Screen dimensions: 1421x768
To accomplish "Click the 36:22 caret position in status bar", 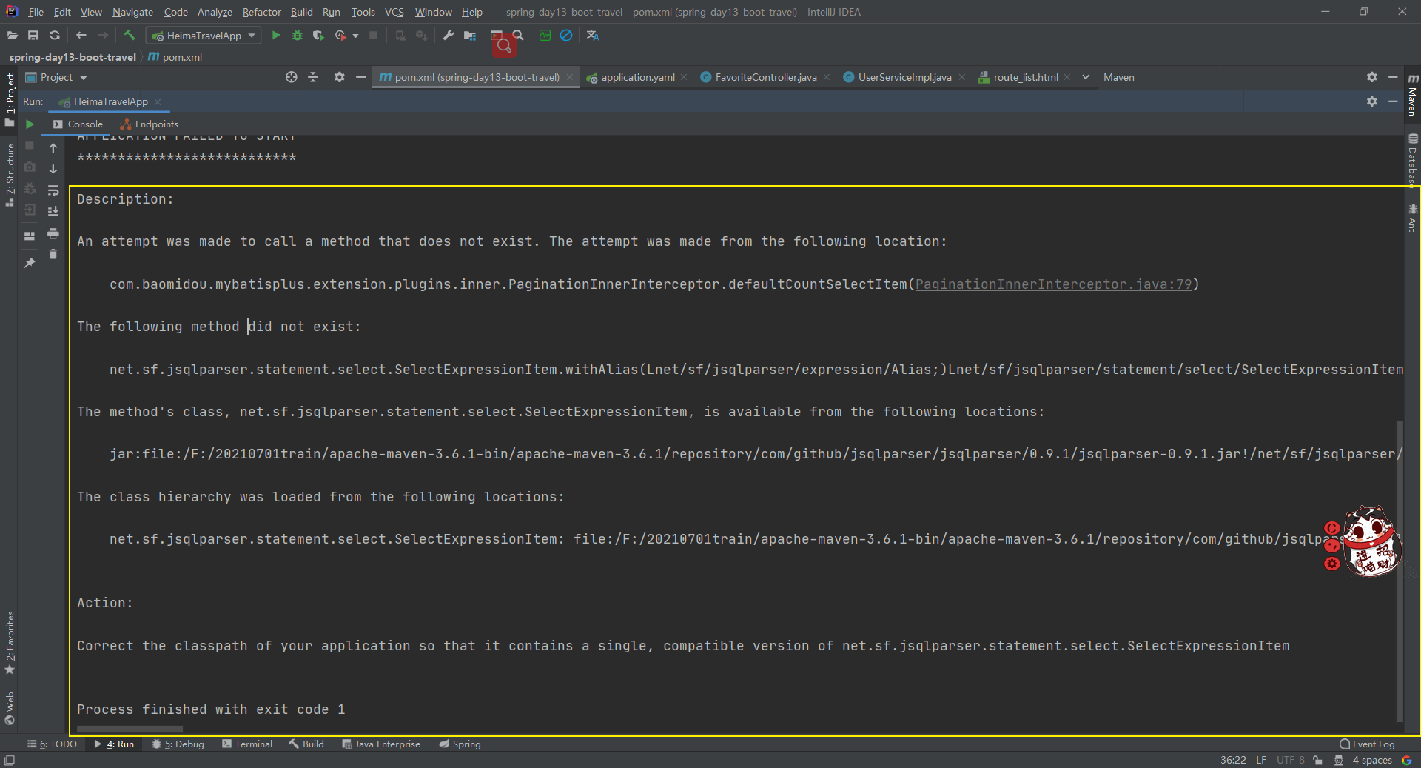I will coord(1234,760).
